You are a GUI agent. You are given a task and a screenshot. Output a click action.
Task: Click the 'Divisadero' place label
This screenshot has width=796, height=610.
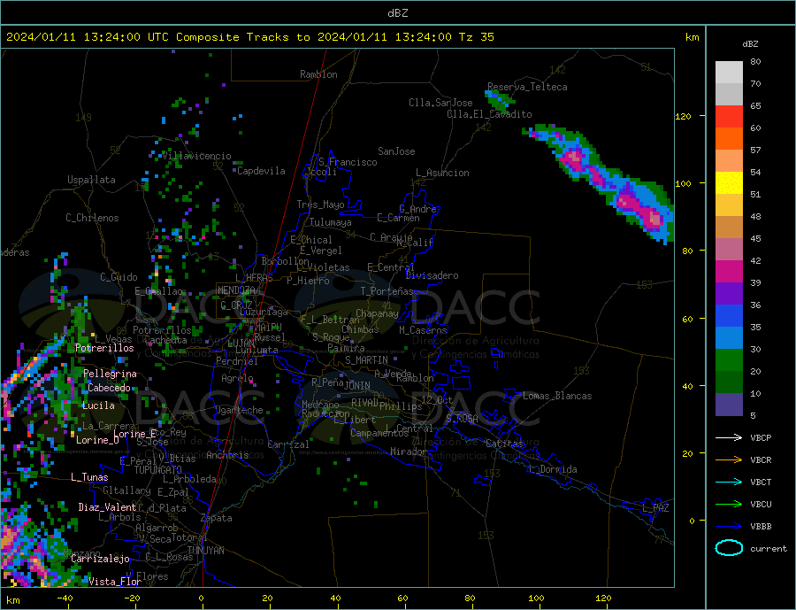(x=432, y=275)
